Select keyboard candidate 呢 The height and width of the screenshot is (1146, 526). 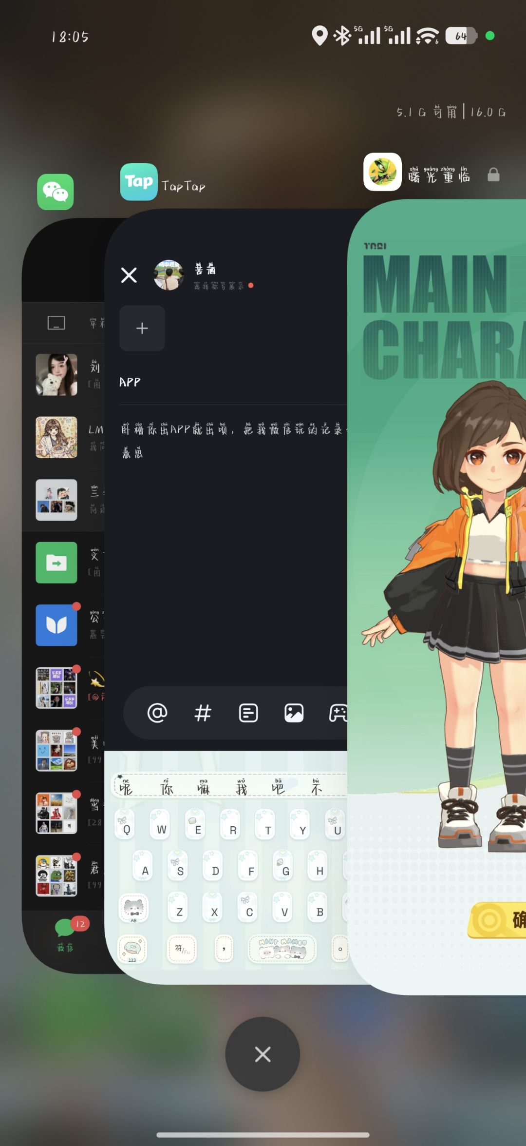click(126, 787)
